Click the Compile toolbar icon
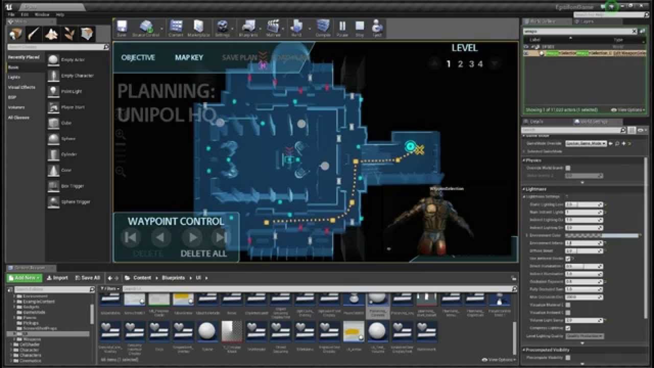This screenshot has height=368, width=654. click(323, 29)
